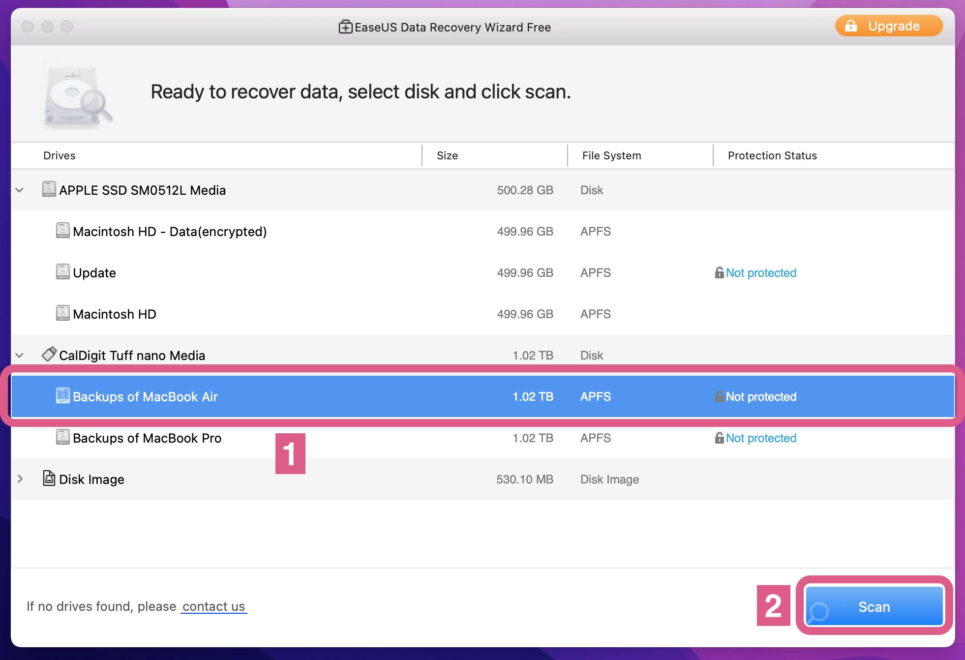
Task: Click the EaseUS title bar app icon
Action: [345, 27]
